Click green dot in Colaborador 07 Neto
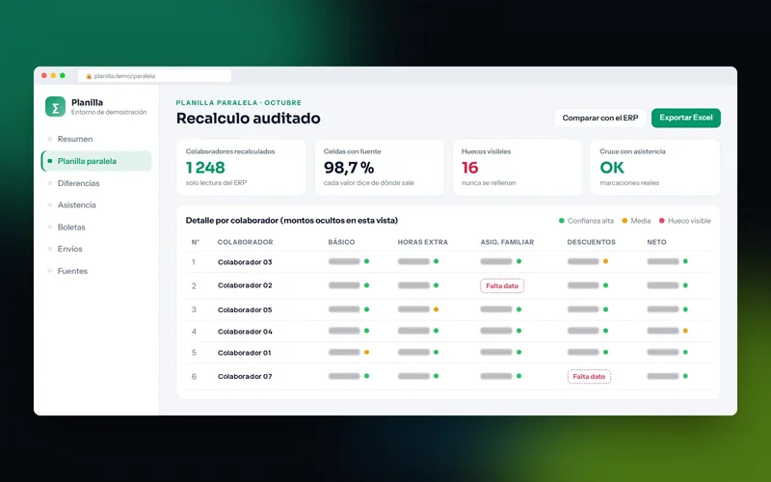This screenshot has height=482, width=771. (685, 376)
